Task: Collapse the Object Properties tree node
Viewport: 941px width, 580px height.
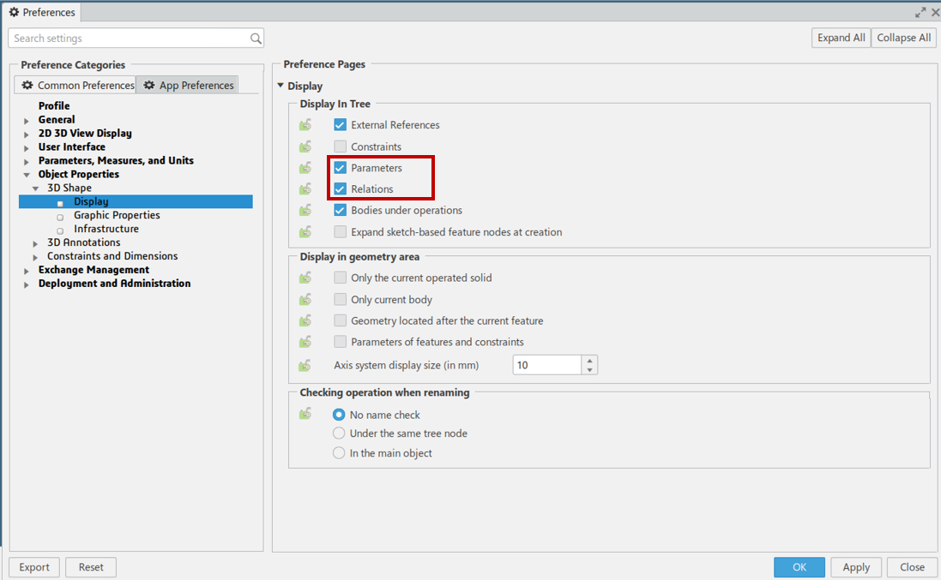Action: 27,175
